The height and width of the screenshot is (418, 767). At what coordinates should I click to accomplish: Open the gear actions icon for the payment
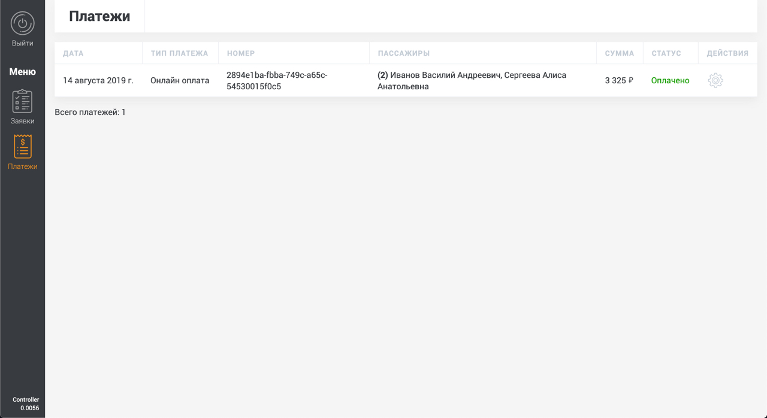coord(715,80)
